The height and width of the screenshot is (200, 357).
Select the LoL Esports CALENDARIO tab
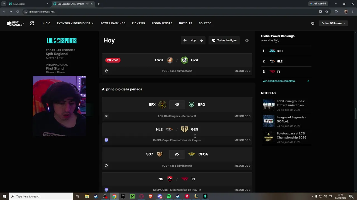pos(73,4)
